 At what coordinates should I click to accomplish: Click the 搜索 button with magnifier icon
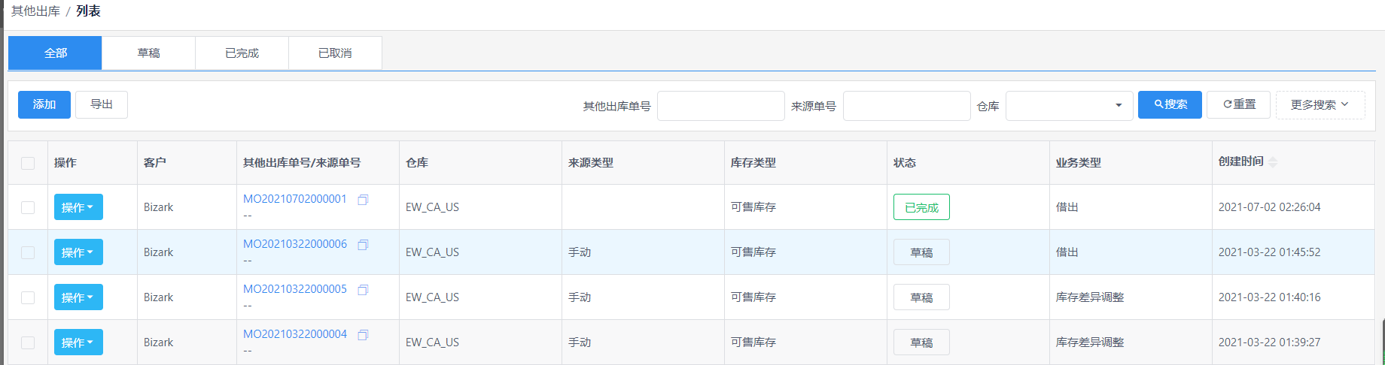click(1170, 104)
